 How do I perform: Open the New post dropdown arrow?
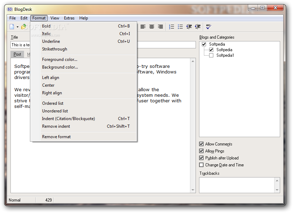pos(17,27)
